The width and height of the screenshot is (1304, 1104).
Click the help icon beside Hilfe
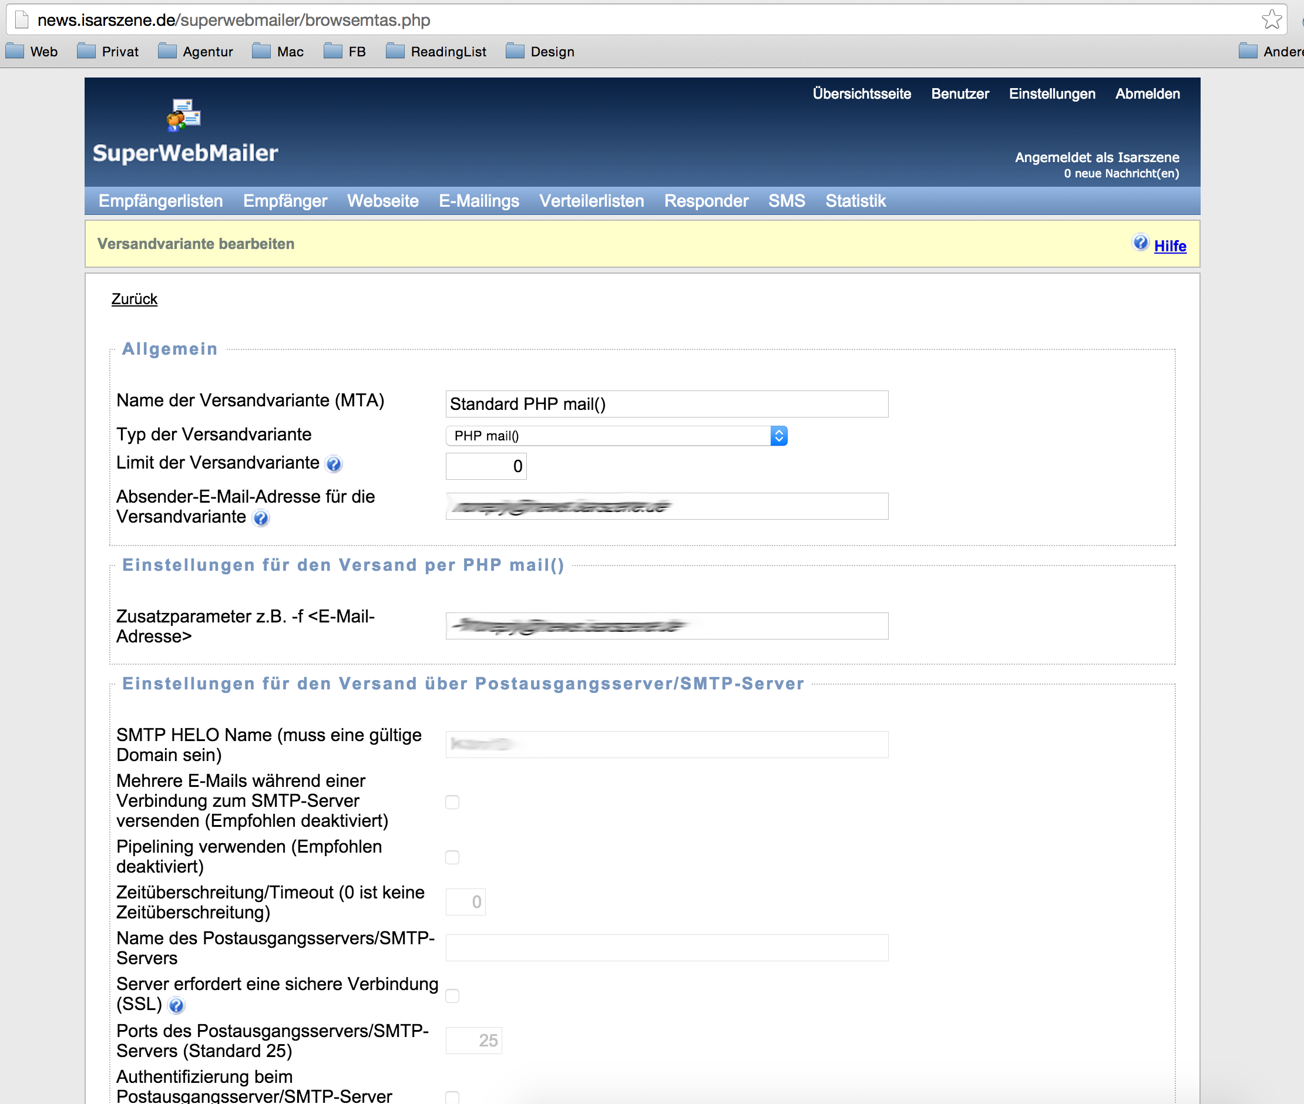tap(1140, 243)
